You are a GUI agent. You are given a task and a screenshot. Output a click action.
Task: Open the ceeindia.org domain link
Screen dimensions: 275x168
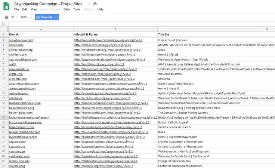(x=17, y=166)
